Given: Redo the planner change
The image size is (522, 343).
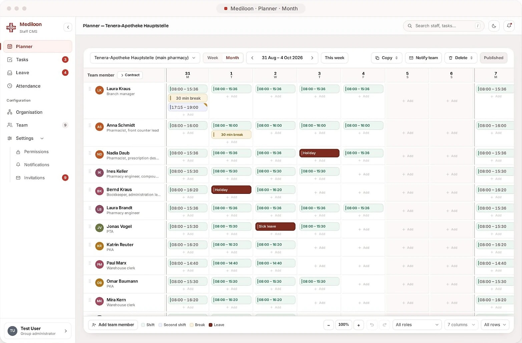Looking at the screenshot, I should coord(385,325).
